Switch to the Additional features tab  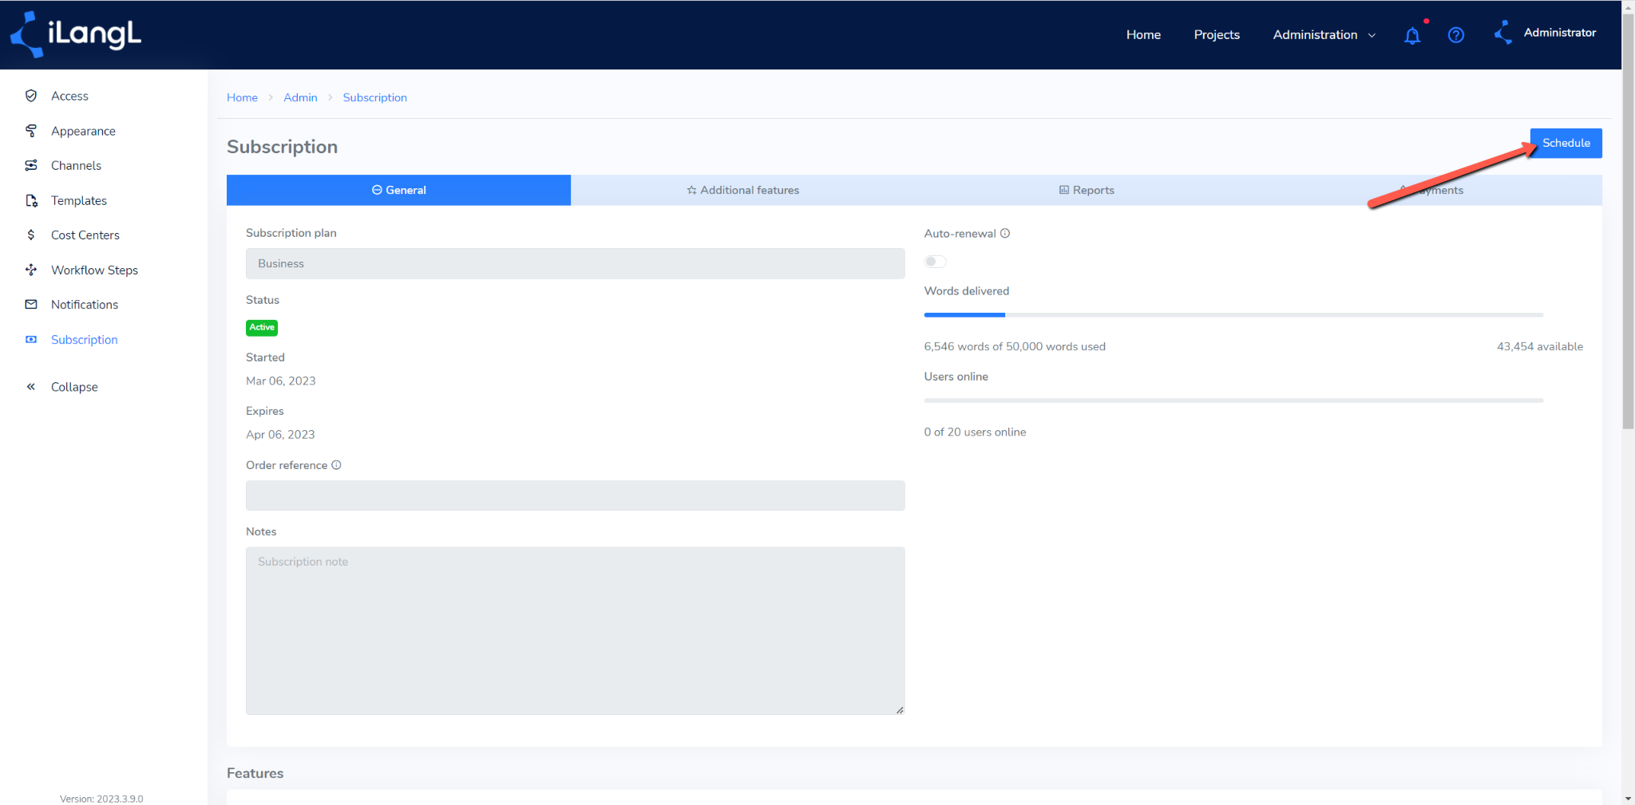coord(742,190)
